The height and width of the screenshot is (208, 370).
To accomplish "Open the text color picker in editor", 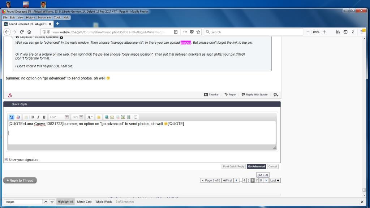I will pyautogui.click(x=90, y=117).
